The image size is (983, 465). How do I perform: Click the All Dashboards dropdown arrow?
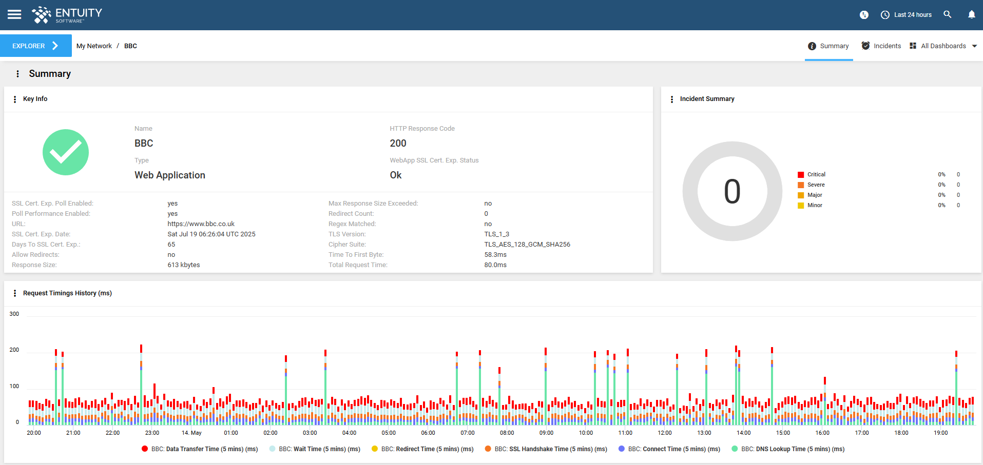974,46
